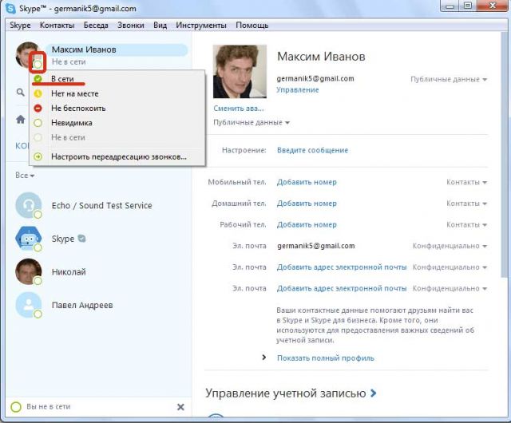Add number for Домашний тел.

click(307, 204)
